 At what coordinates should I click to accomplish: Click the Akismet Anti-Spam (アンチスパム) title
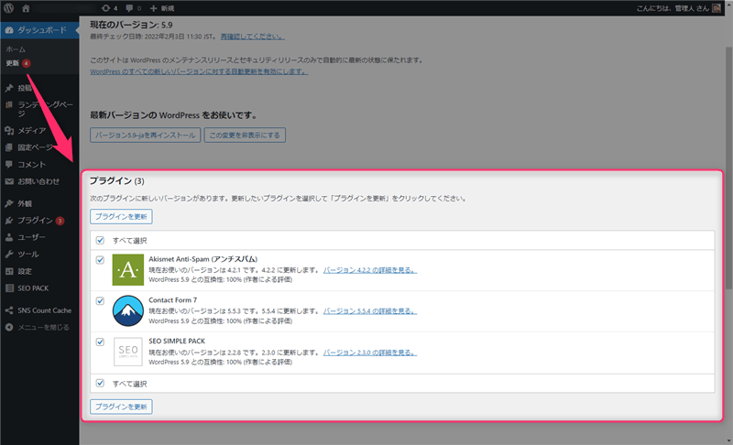coord(202,259)
